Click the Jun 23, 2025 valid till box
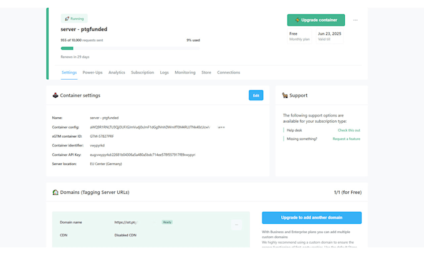 click(x=329, y=36)
